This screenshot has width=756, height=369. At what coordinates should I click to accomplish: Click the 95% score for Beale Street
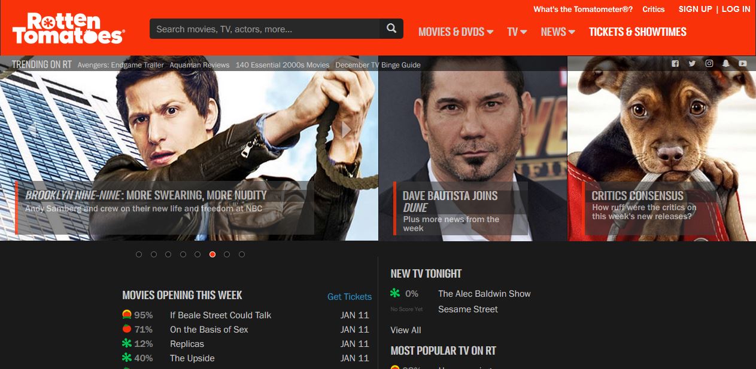coord(144,315)
